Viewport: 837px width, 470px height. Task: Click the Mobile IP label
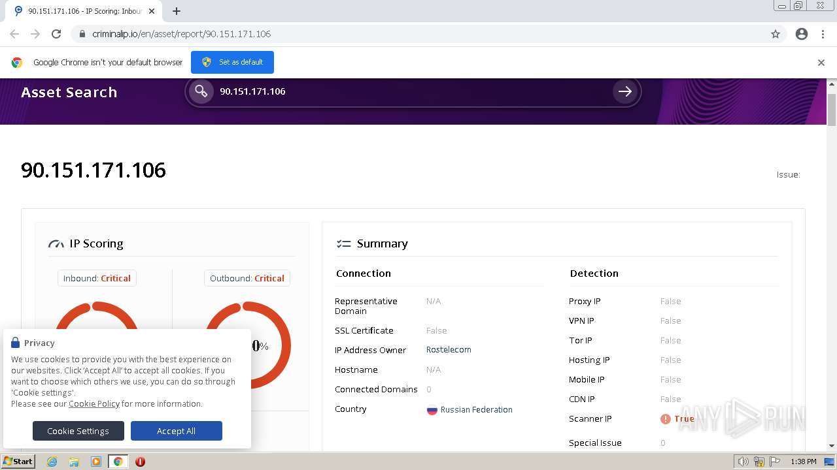pos(587,380)
